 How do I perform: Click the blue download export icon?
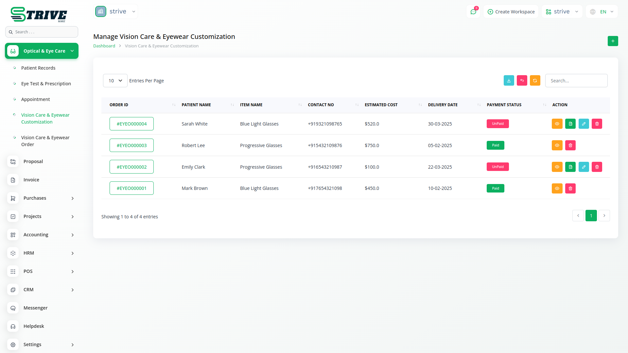pyautogui.click(x=509, y=80)
